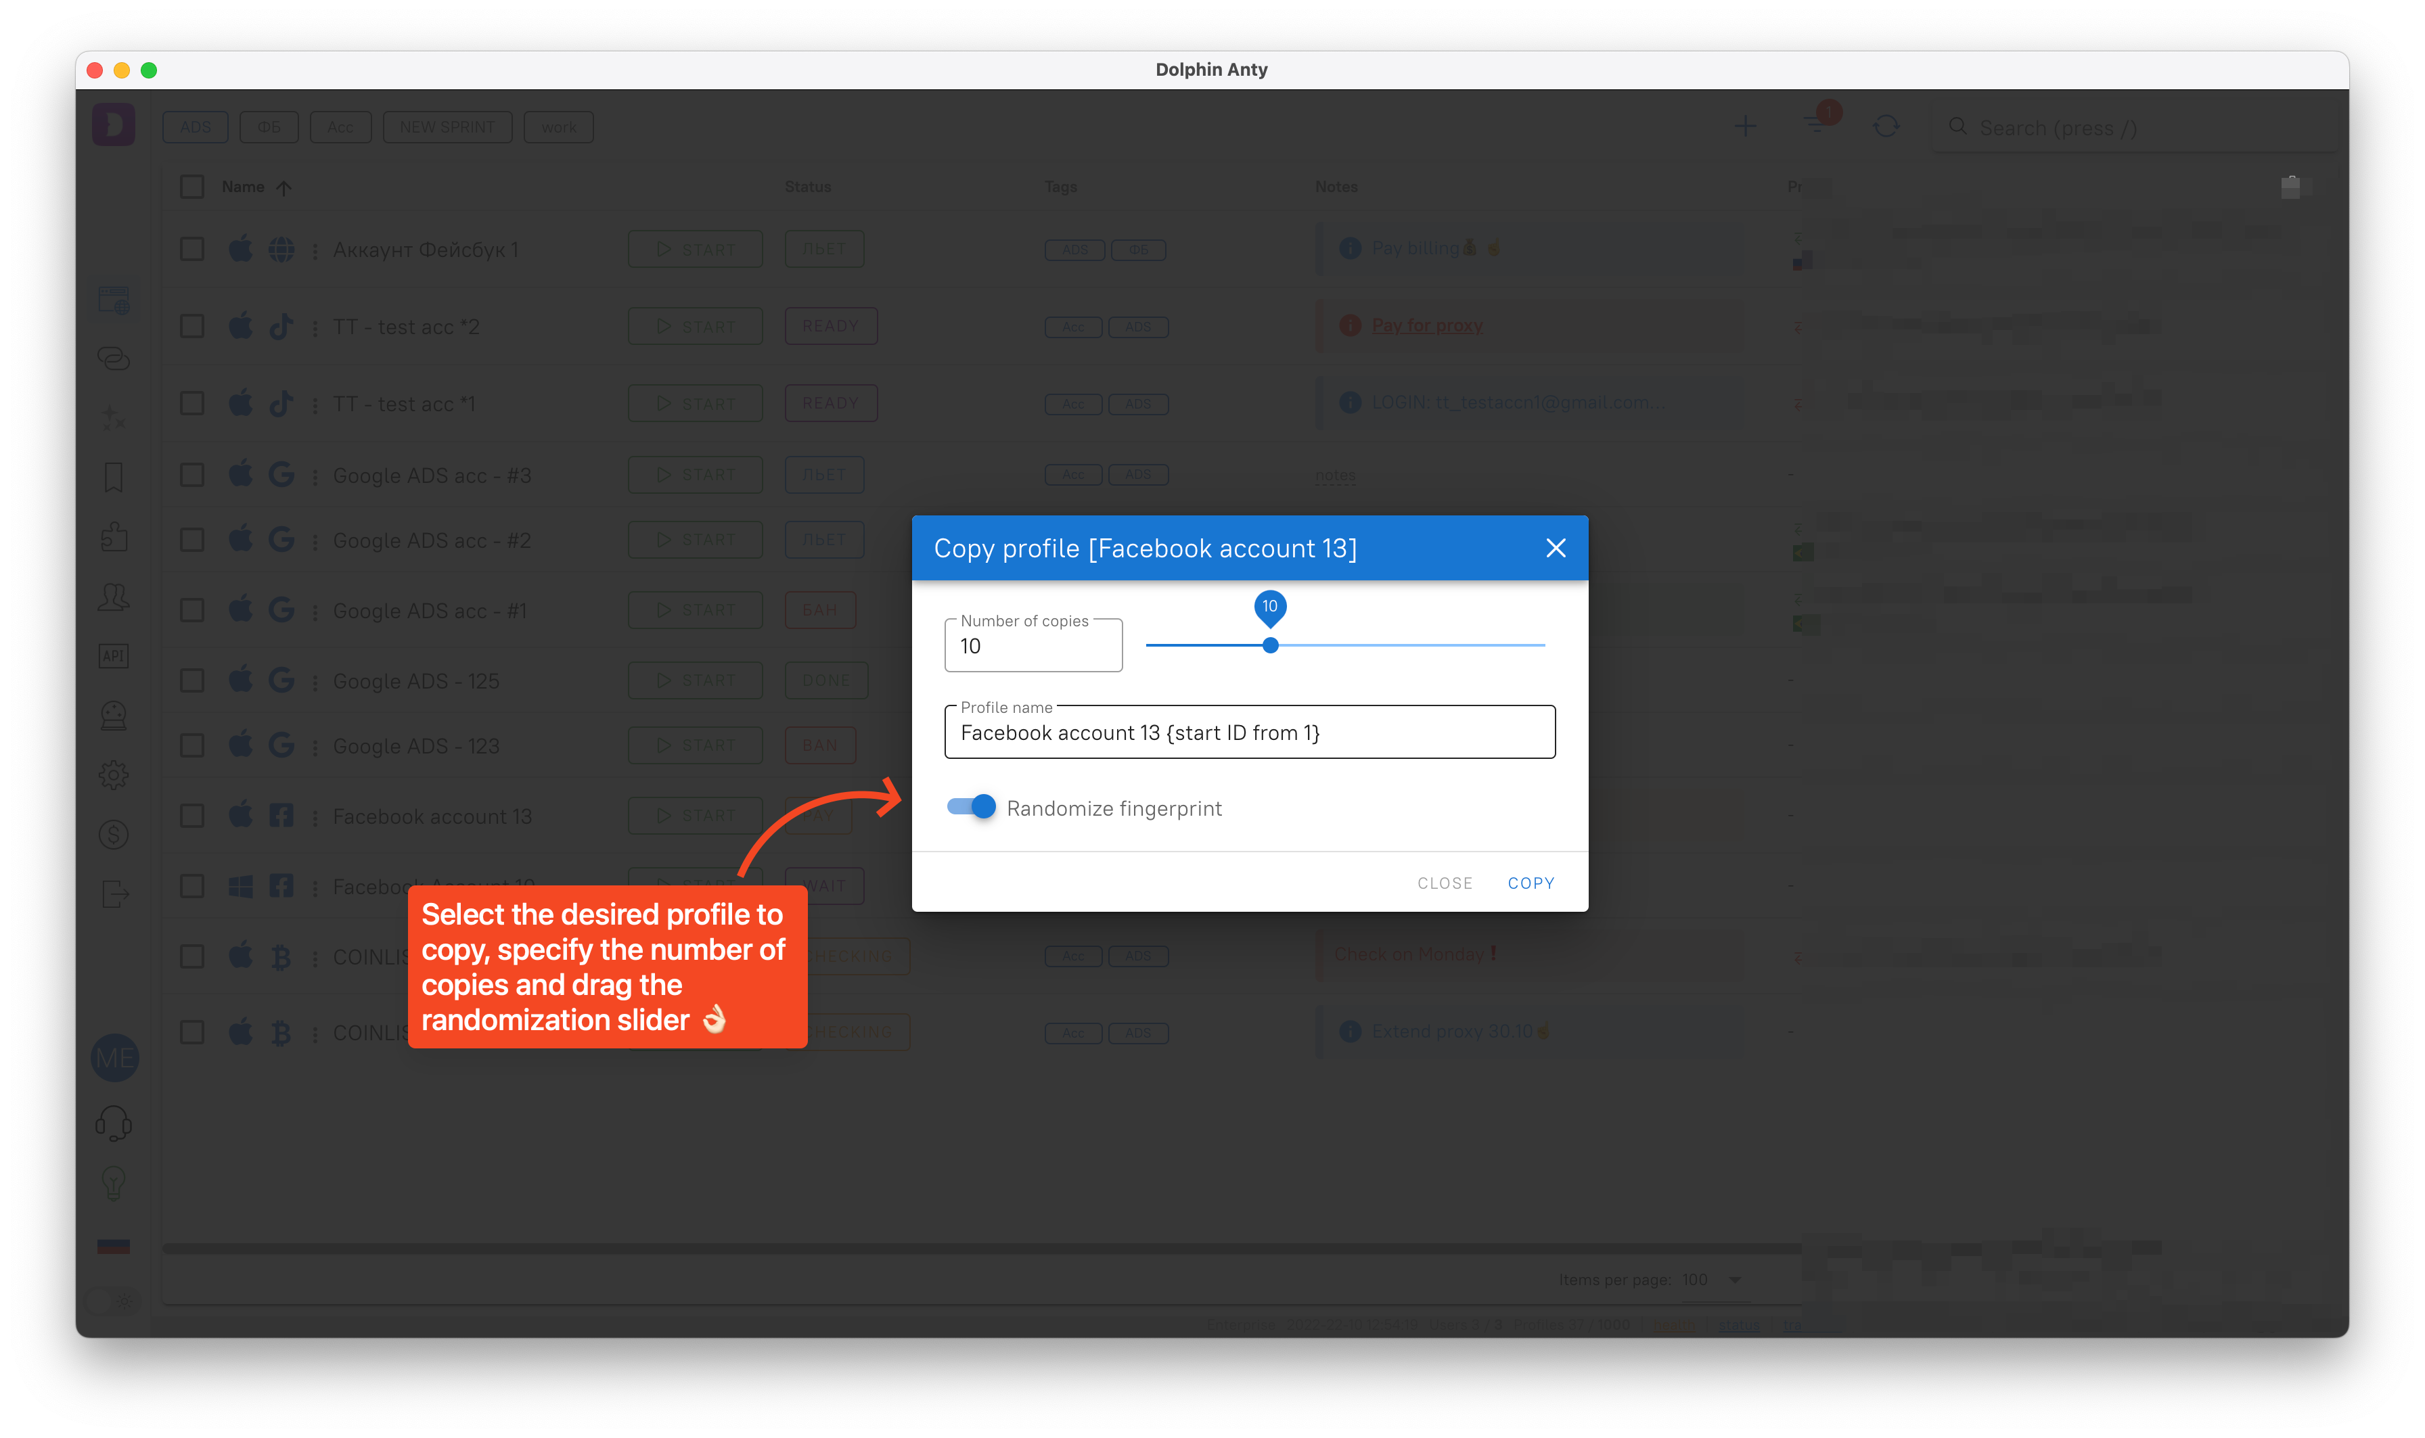Click the plus icon to create a profile
The image size is (2425, 1438).
1744,127
